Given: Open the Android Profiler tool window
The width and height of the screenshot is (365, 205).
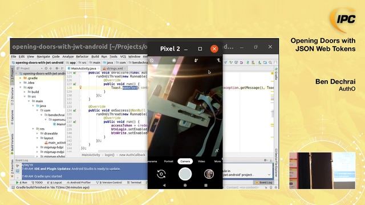Looking at the screenshot, I should tap(79, 183).
